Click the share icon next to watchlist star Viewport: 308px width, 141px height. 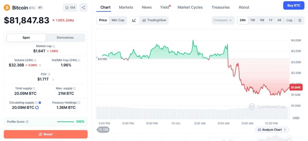[83, 8]
